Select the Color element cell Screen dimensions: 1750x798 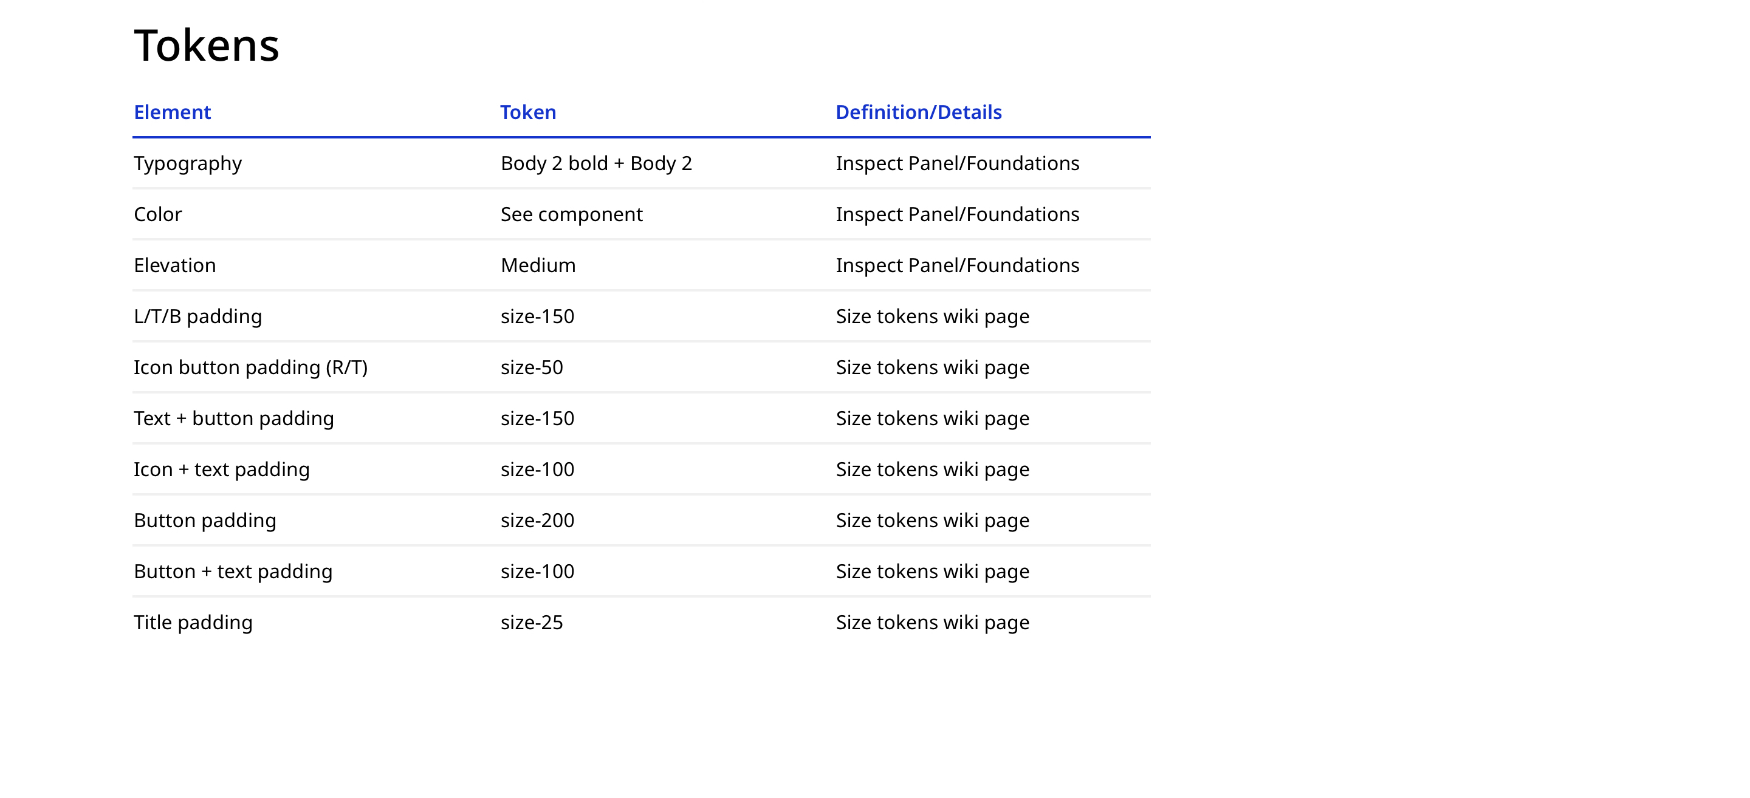click(157, 214)
